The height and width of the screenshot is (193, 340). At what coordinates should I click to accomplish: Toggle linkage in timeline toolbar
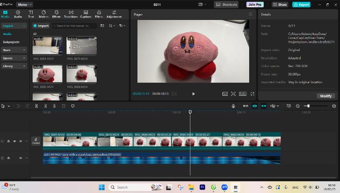(x=264, y=106)
